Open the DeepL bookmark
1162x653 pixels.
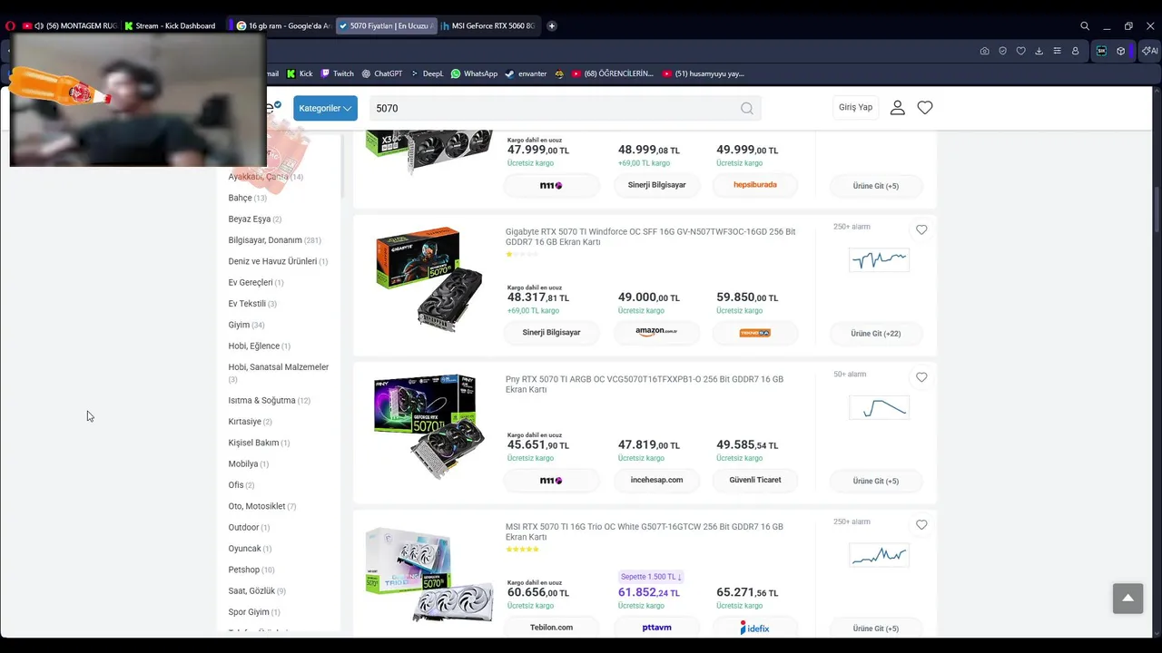click(x=427, y=73)
